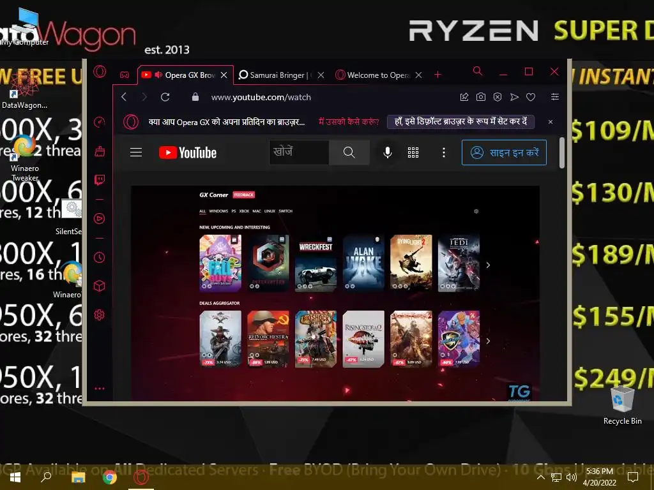View site security lock info
The height and width of the screenshot is (490, 654).
(x=195, y=97)
